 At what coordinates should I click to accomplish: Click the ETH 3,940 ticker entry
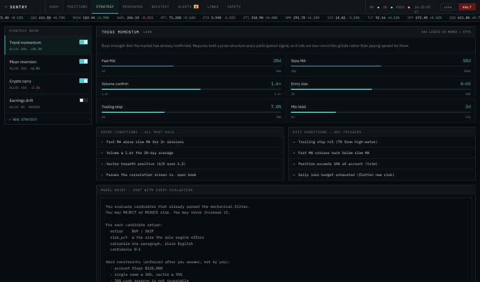pyautogui.click(x=219, y=18)
